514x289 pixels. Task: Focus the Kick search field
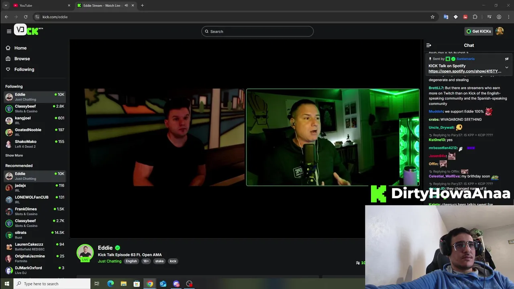[x=257, y=31]
